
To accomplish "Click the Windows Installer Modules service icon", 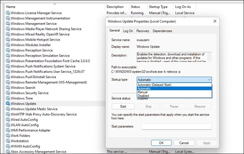I will [8, 45].
